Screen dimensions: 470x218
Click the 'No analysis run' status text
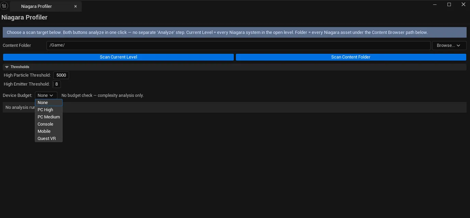pos(20,107)
